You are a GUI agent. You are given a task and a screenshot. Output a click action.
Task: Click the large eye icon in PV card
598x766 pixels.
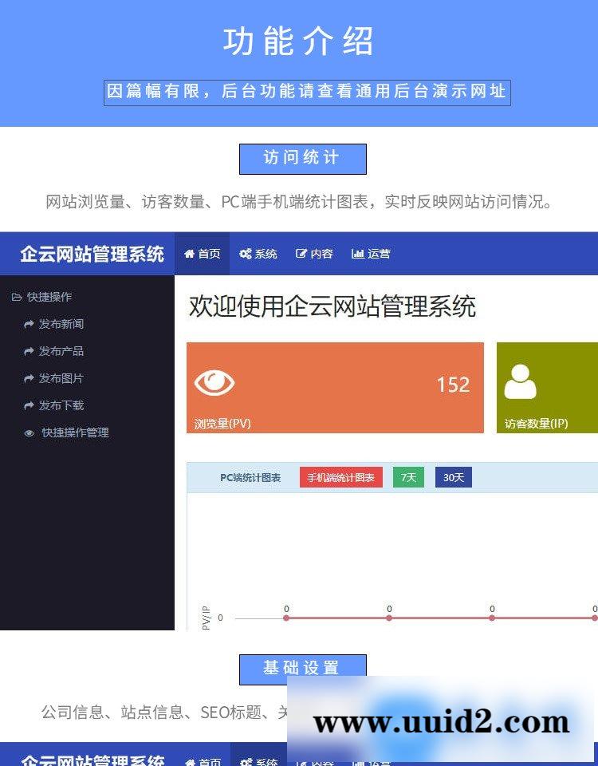[214, 382]
